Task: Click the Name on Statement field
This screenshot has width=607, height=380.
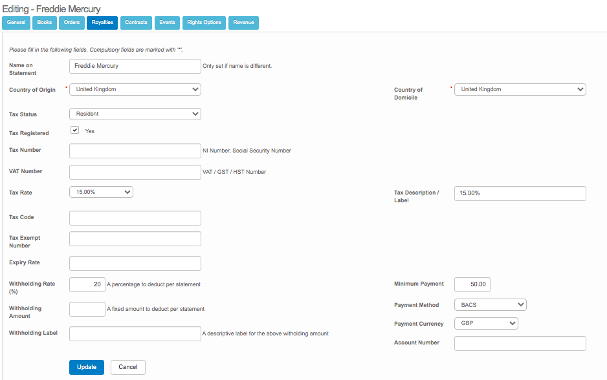Action: (135, 66)
